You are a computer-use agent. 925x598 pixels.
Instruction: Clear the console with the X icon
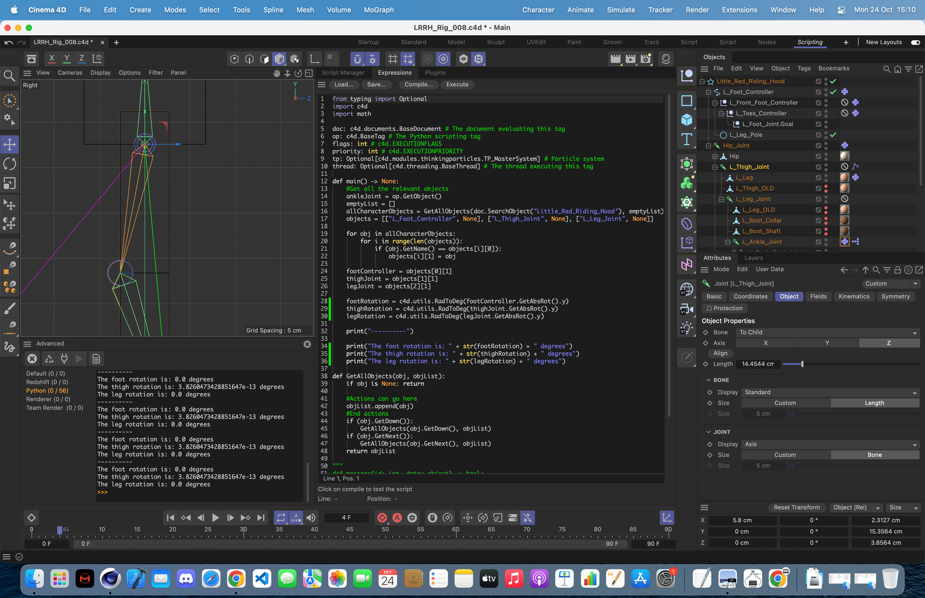point(32,359)
